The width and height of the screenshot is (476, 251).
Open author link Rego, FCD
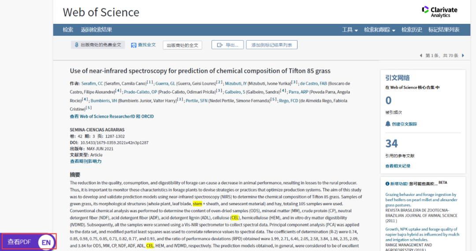pos(288,101)
